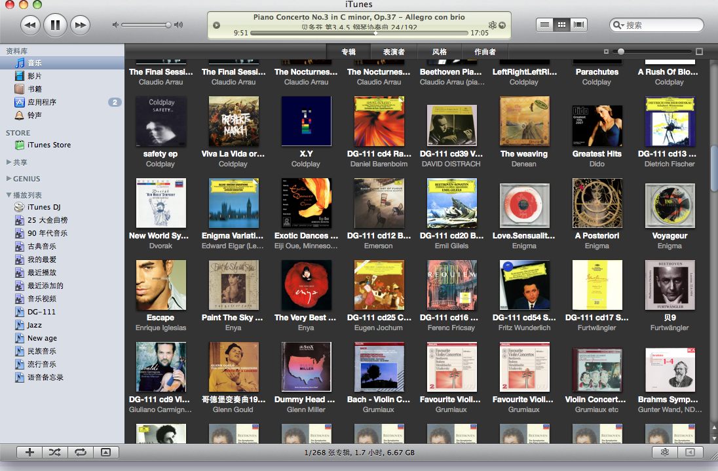Collapse the 播放列表 section
718x471 pixels.
(x=9, y=195)
